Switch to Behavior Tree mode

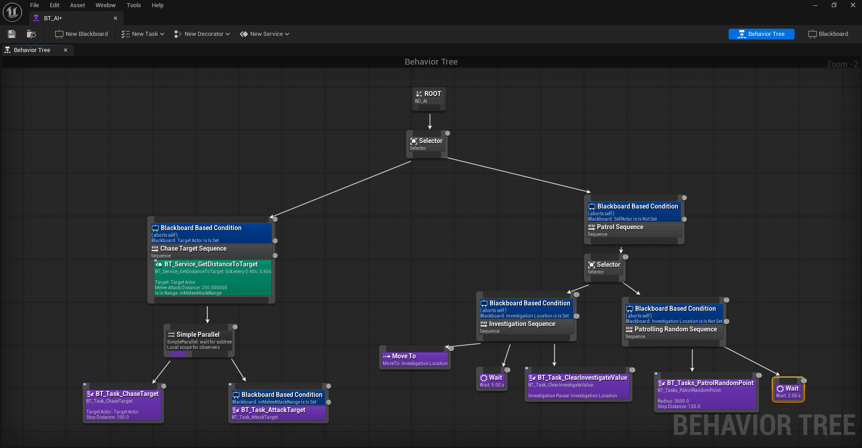point(761,34)
